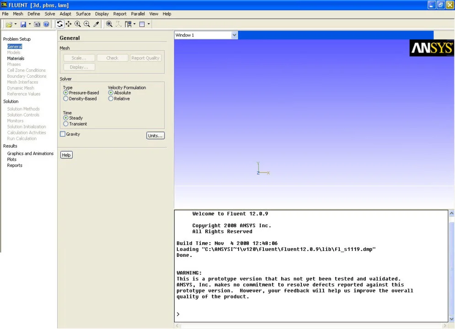Viewport: 455px width, 329px height.
Task: Select Materials in navigation tree
Action: click(16, 58)
